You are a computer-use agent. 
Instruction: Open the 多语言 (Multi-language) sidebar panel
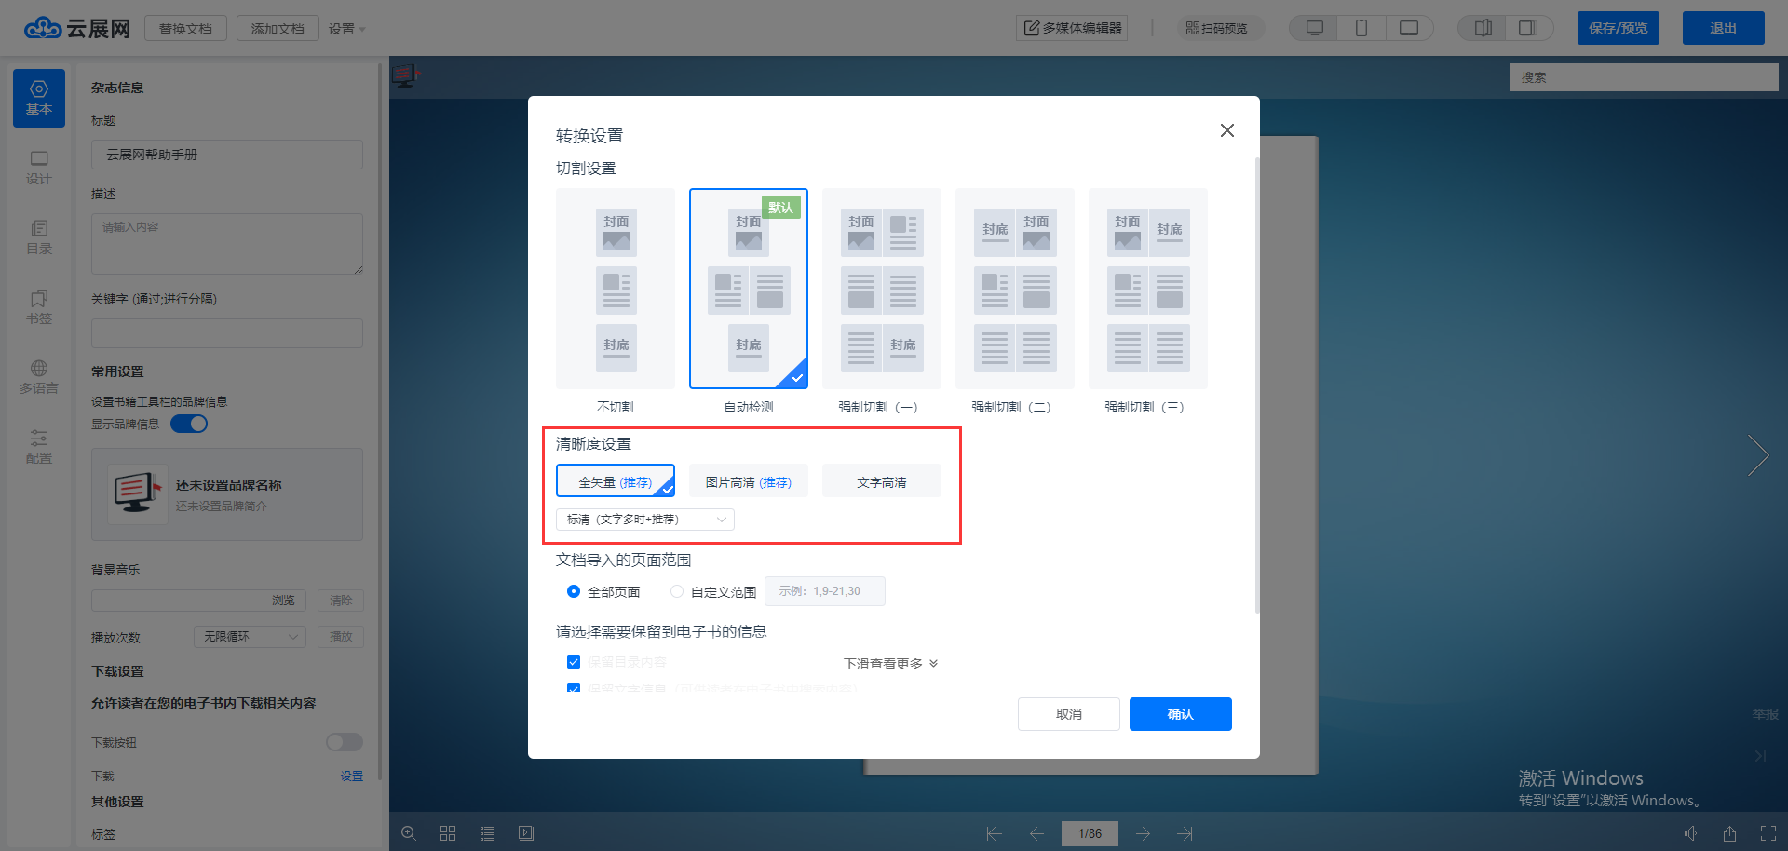[39, 377]
